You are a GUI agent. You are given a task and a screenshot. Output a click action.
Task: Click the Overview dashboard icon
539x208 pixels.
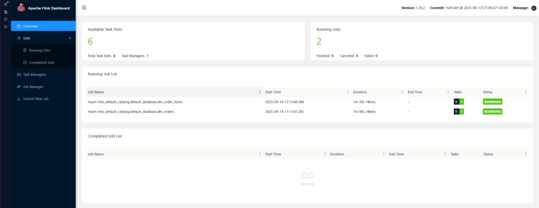tap(19, 26)
